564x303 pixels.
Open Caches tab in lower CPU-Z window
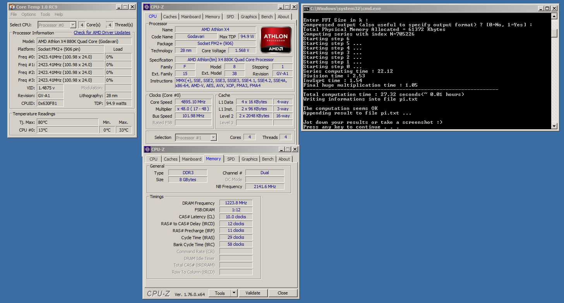pyautogui.click(x=171, y=159)
